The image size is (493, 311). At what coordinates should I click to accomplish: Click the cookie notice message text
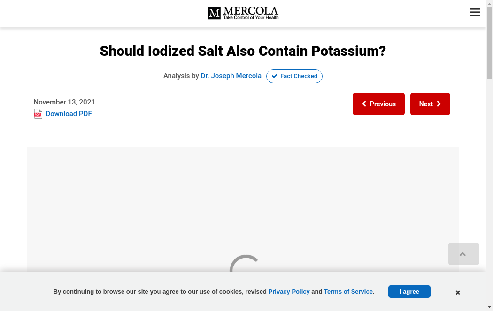(x=160, y=291)
